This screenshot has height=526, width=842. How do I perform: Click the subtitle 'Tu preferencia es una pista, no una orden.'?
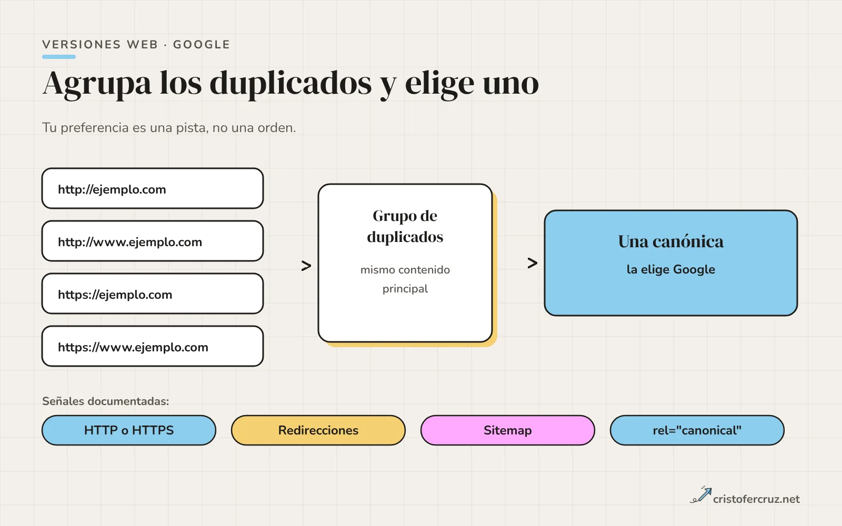[x=169, y=128]
